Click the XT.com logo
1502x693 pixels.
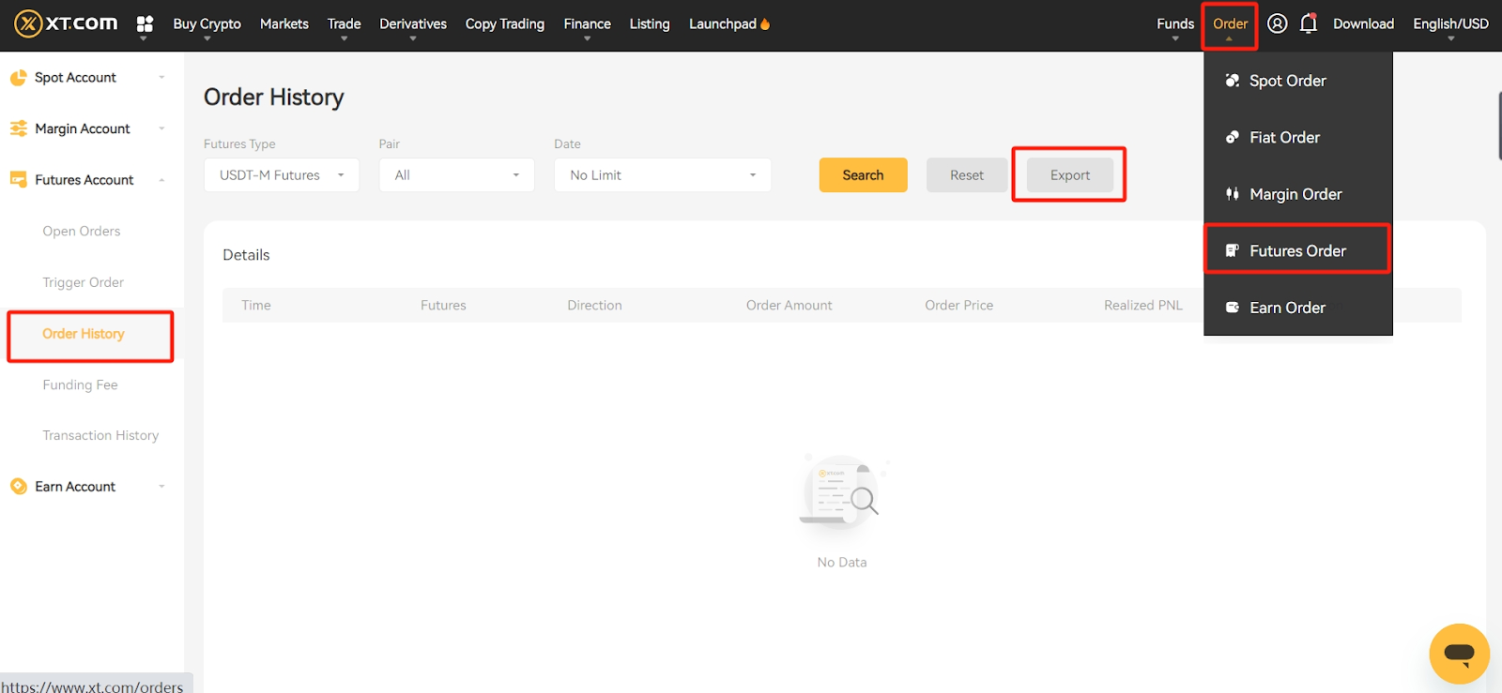[66, 23]
